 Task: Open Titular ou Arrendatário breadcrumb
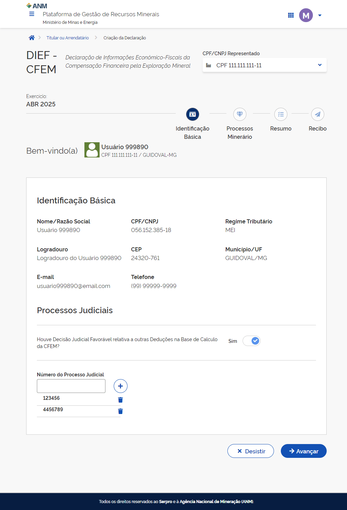[68, 38]
